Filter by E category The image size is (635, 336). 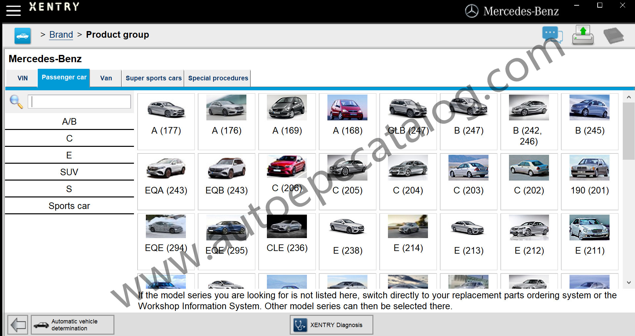(69, 155)
